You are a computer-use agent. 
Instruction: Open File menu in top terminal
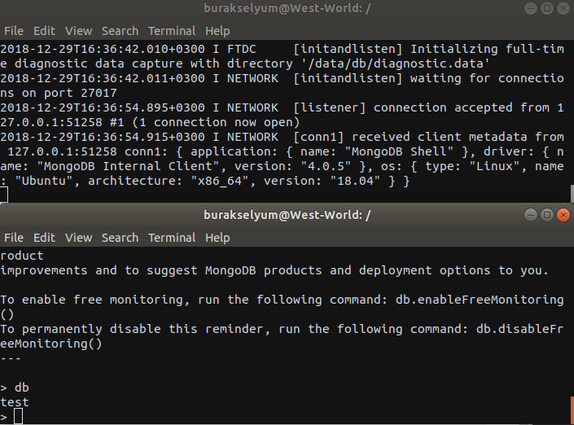pos(14,31)
